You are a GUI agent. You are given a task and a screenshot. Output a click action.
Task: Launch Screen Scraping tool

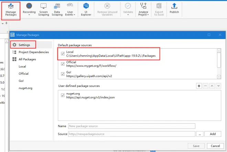coord(44,10)
